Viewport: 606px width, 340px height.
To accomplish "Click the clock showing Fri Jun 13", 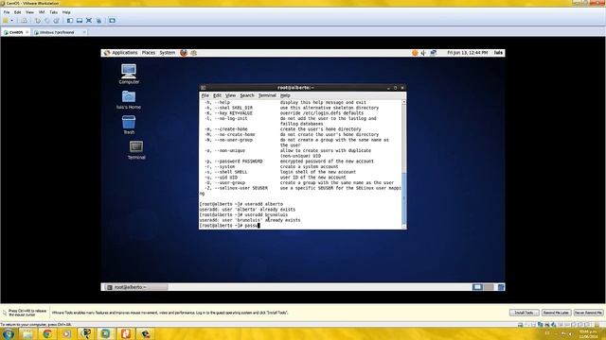I will [x=467, y=53].
